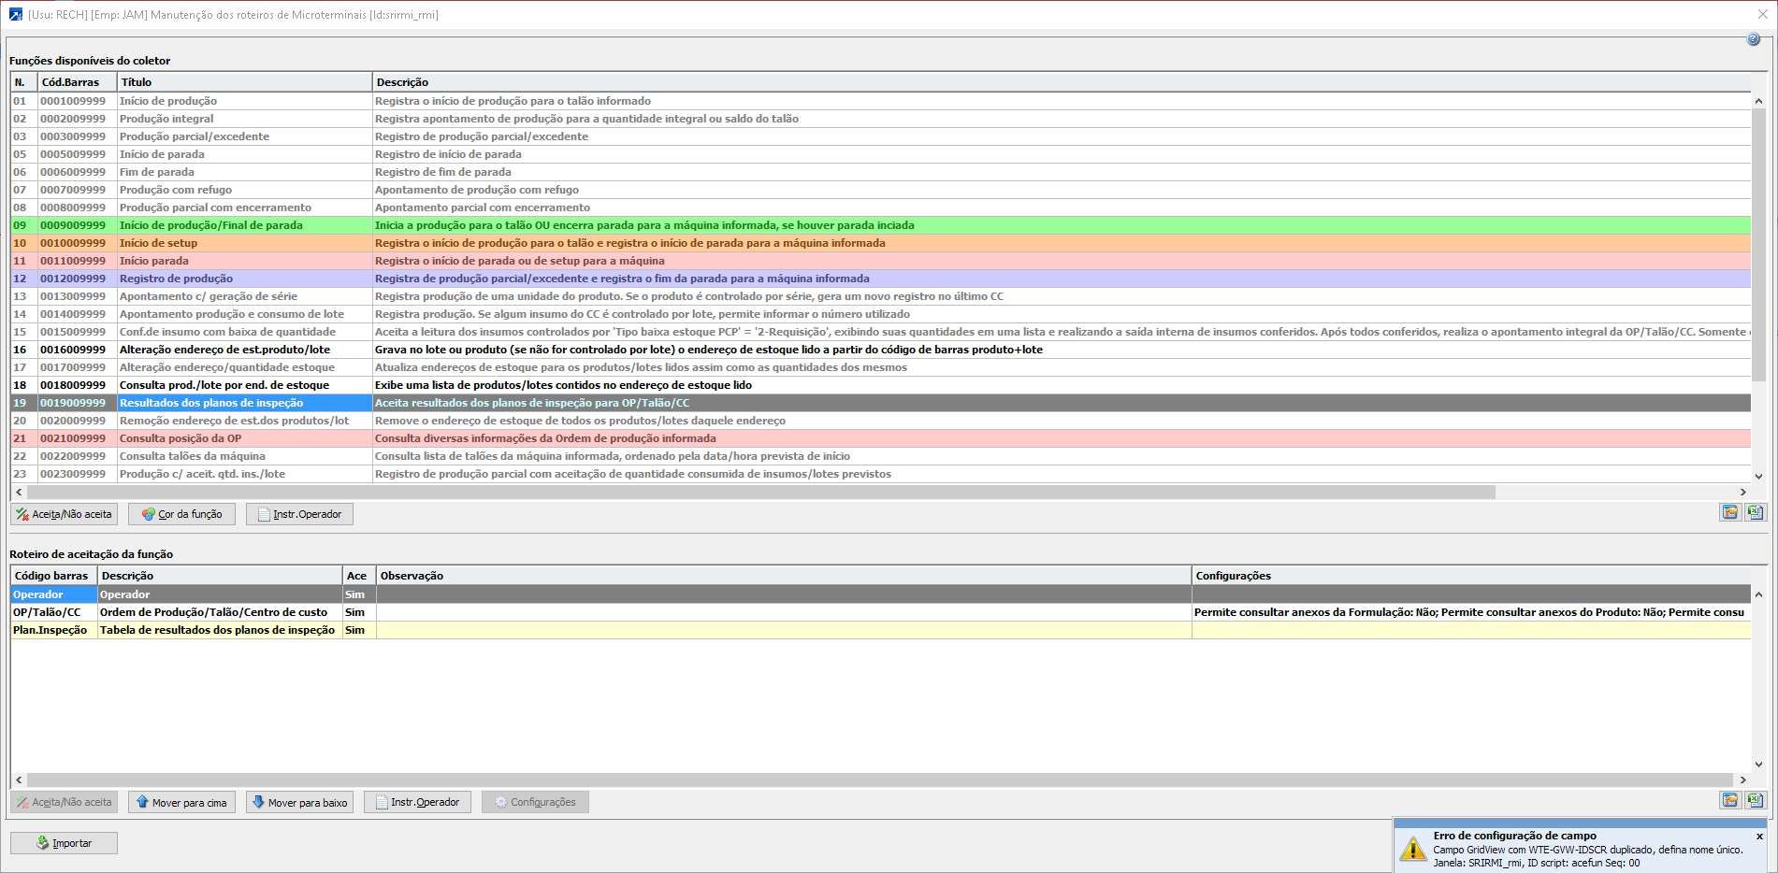Screen dimensions: 1778x873
Task: Click the Título column header
Action: pyautogui.click(x=245, y=82)
